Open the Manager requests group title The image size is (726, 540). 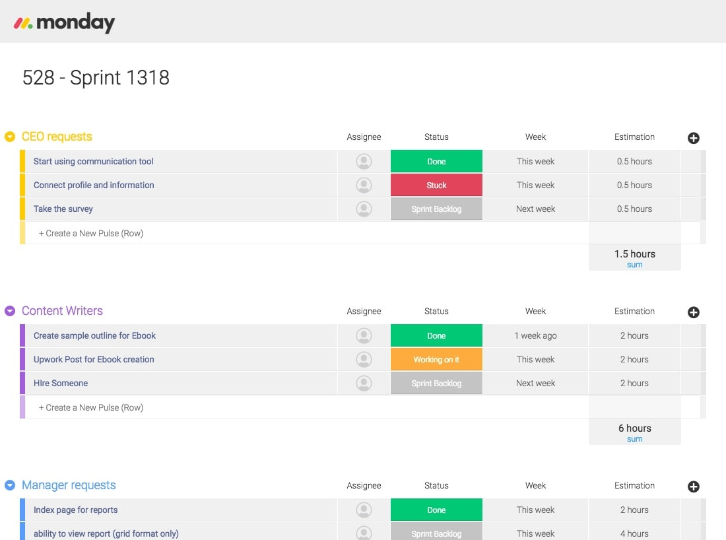click(x=69, y=485)
